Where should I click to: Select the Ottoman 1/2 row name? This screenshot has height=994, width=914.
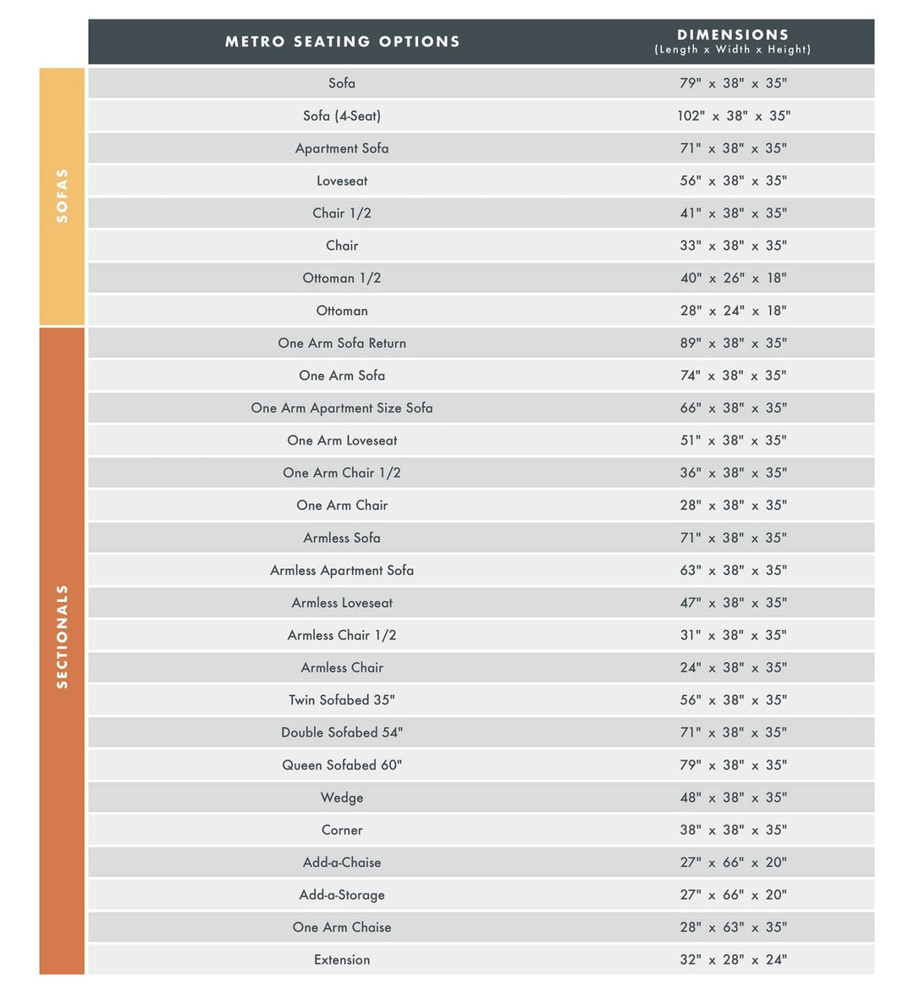[342, 279]
